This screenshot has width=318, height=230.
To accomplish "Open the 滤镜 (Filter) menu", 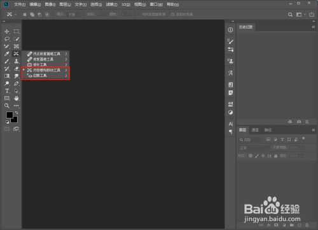I will pos(111,4).
